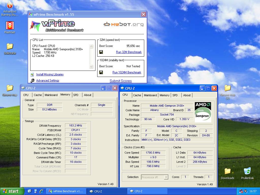Open Advanced Settings link
This screenshot has height=195, width=260.
48,80
